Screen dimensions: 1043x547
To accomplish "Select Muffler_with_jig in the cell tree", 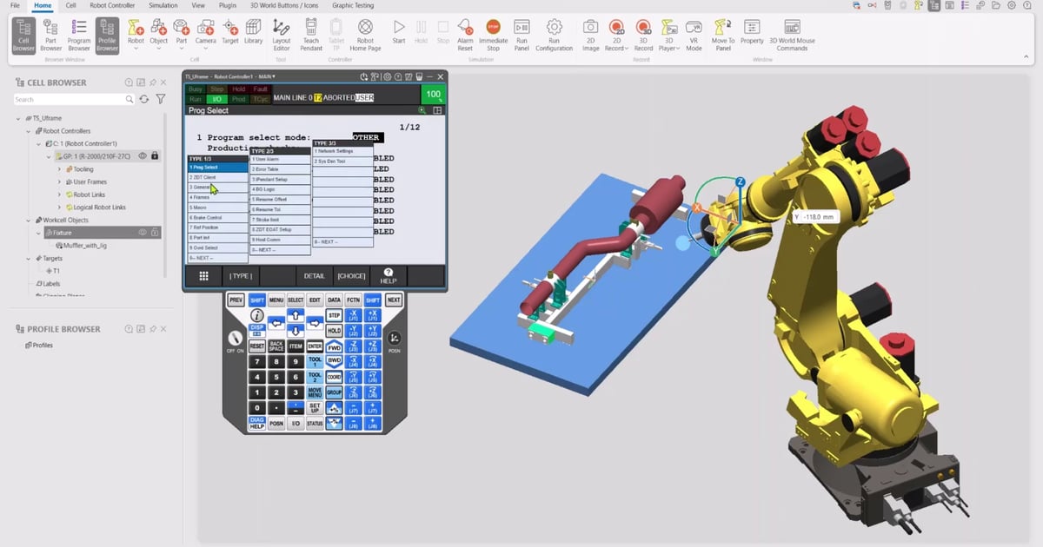I will coord(80,246).
